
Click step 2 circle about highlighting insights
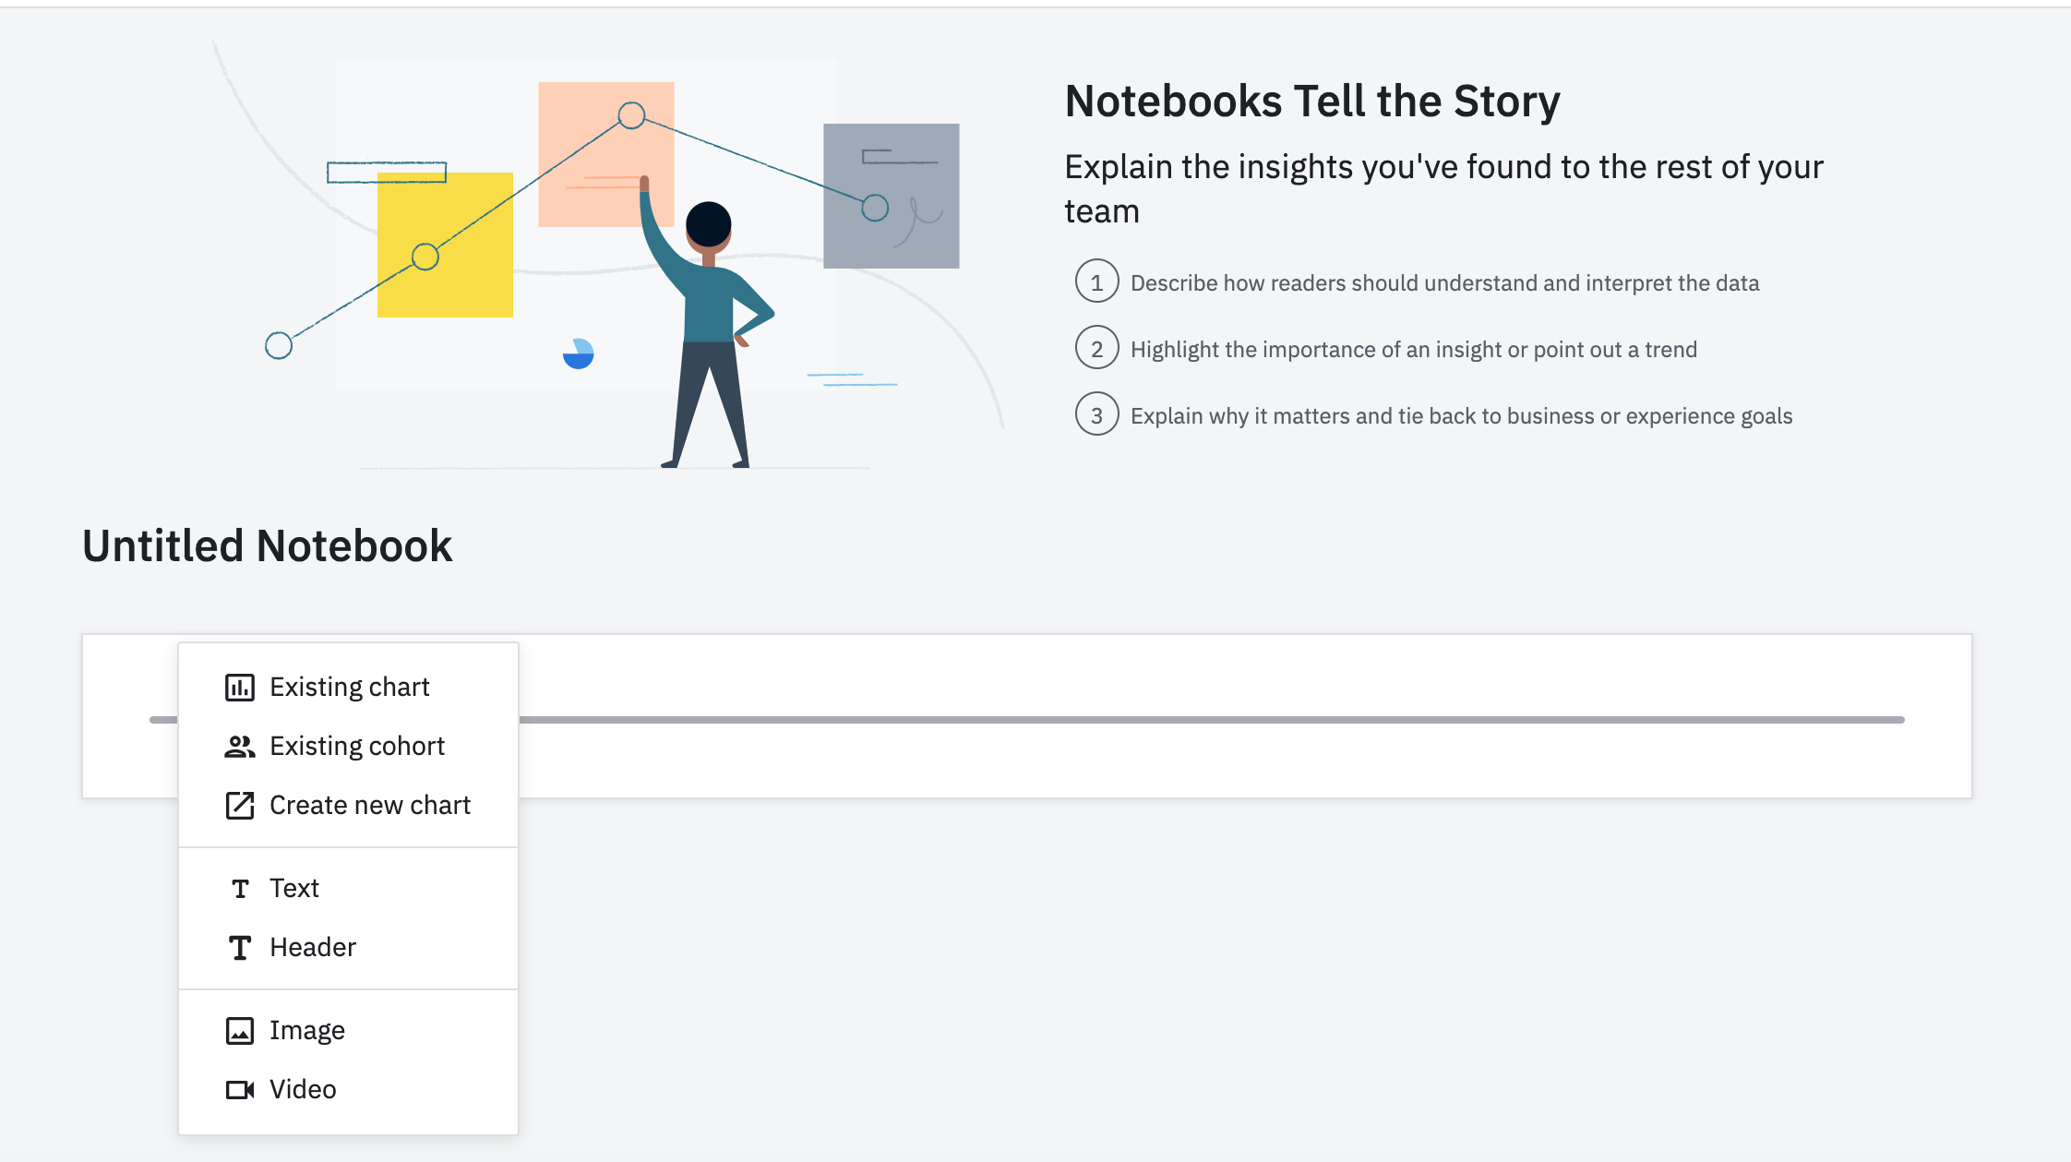pyautogui.click(x=1096, y=349)
